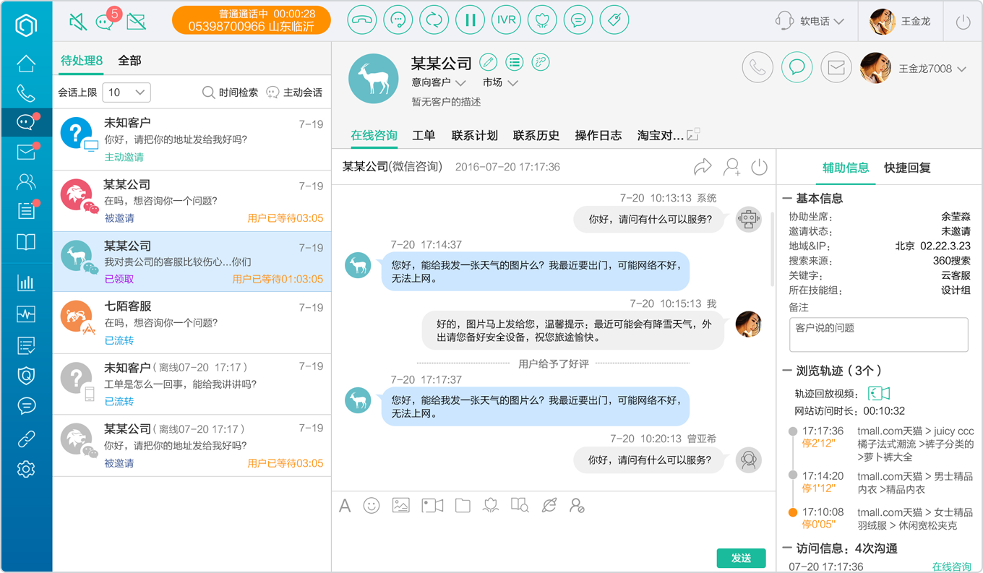Edit 某某公司 with the pencil icon
983x573 pixels.
[x=489, y=62]
